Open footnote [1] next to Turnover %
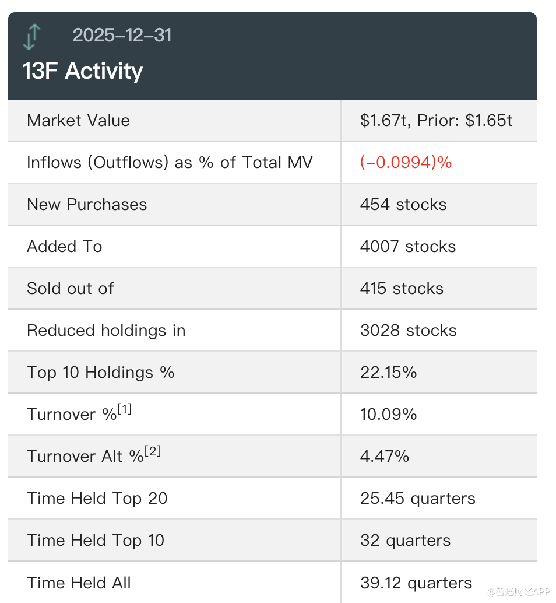Viewport: 556px width, 603px height. pyautogui.click(x=125, y=410)
